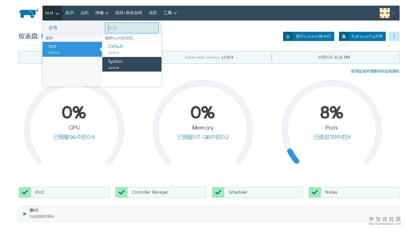Open the 工具 tools dropdown menu

tap(170, 13)
